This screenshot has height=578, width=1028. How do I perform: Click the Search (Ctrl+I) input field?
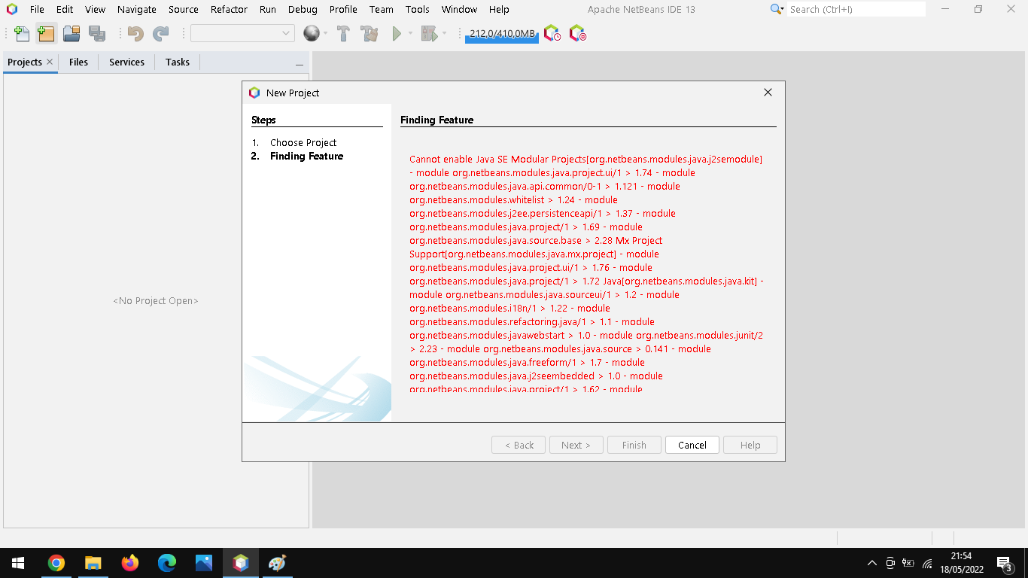(x=856, y=9)
